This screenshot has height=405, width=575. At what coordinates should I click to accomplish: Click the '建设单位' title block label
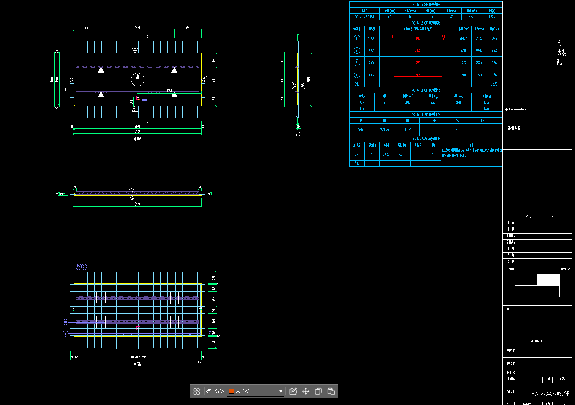tap(514, 128)
